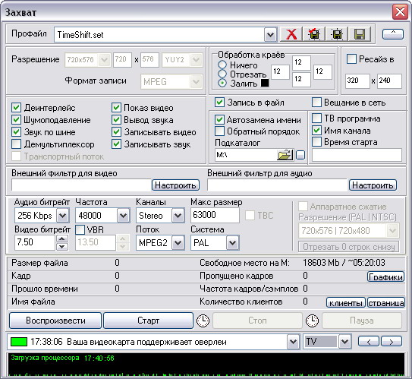
Task: Click the Графики button
Action: 385,277
